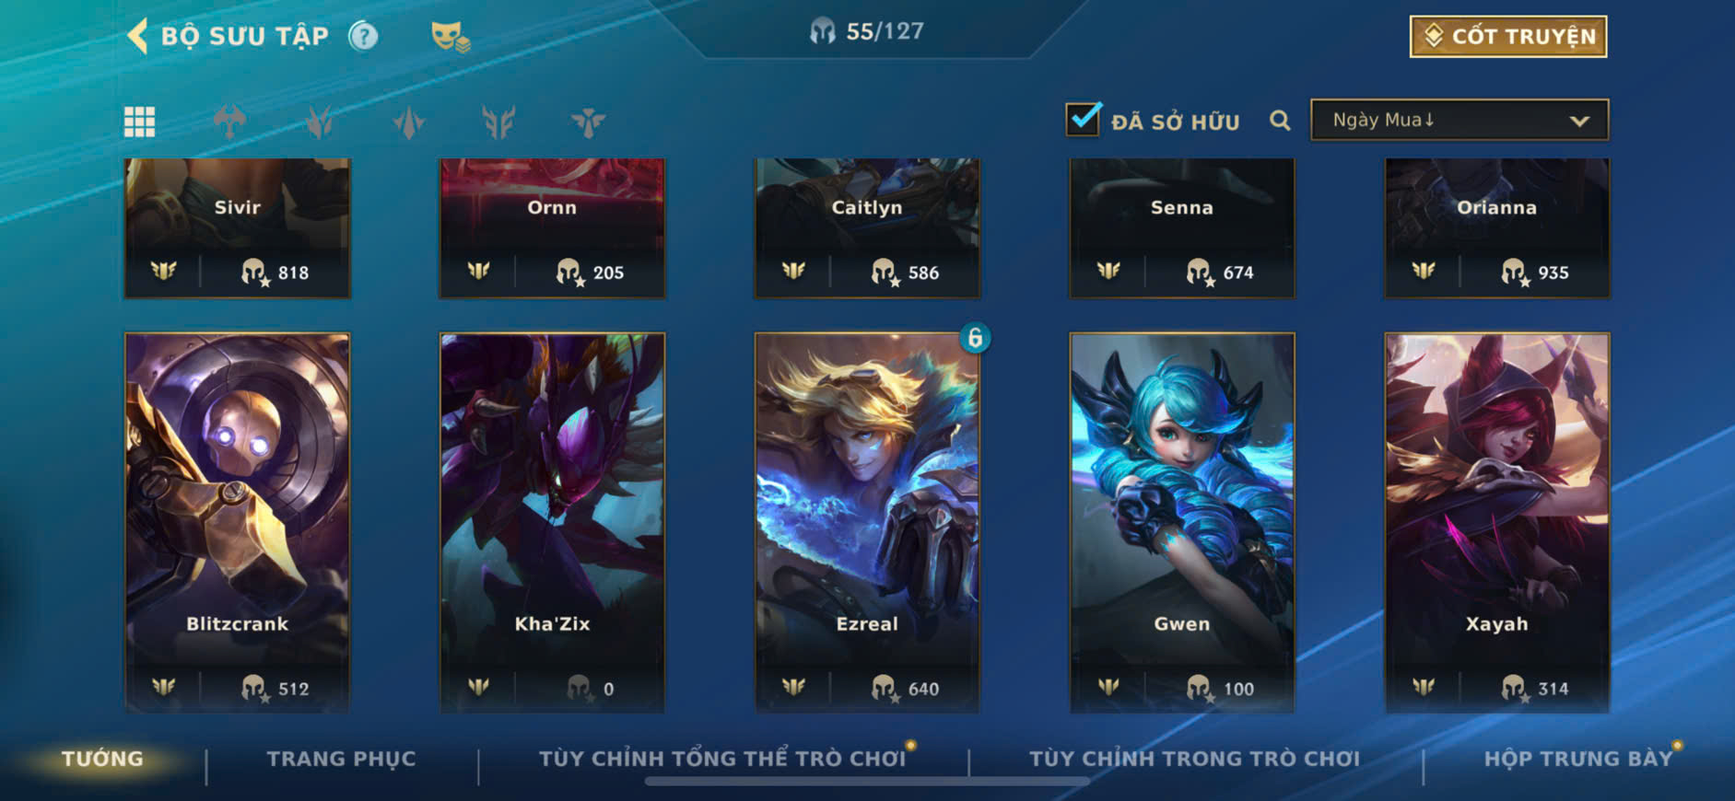Open the help question mark icon

tap(363, 36)
